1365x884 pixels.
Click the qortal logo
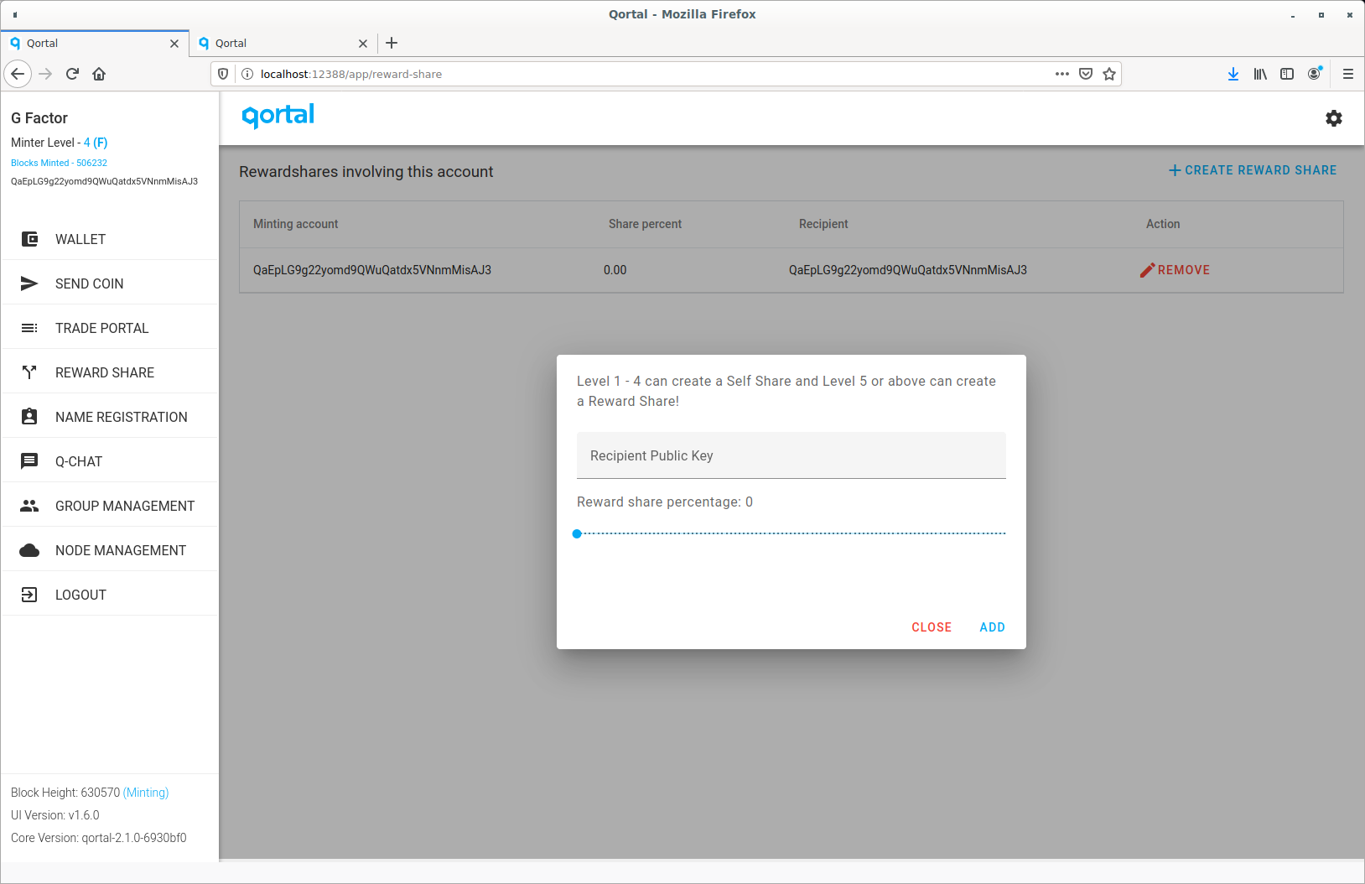click(x=278, y=116)
